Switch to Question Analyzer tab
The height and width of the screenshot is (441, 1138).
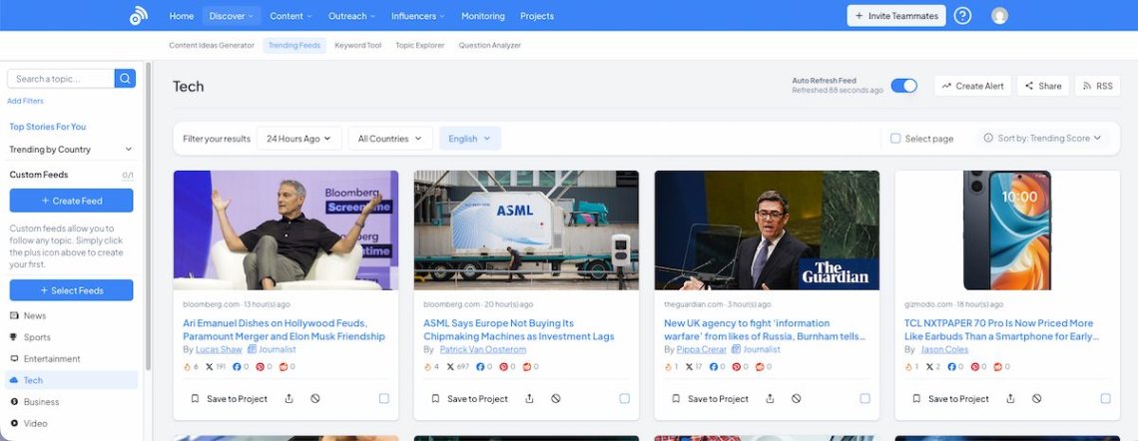click(490, 45)
